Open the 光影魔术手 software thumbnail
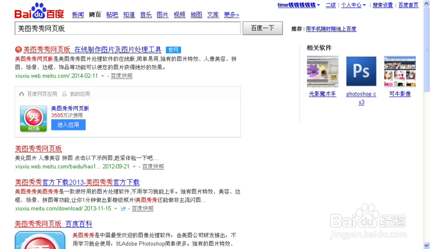This screenshot has height=249, width=430. tap(322, 71)
